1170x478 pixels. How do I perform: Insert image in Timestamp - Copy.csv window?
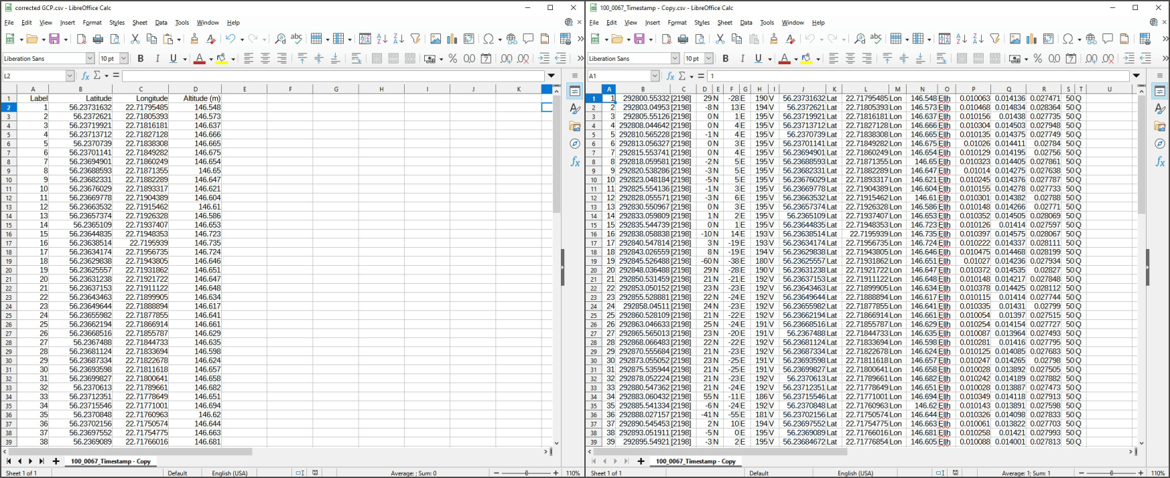[1015, 39]
